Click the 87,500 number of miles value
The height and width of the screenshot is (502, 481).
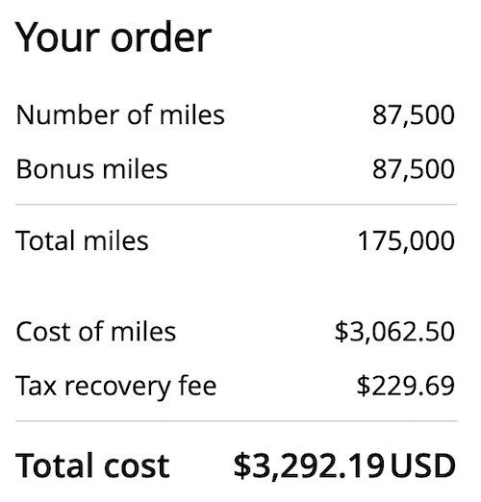[x=414, y=115]
